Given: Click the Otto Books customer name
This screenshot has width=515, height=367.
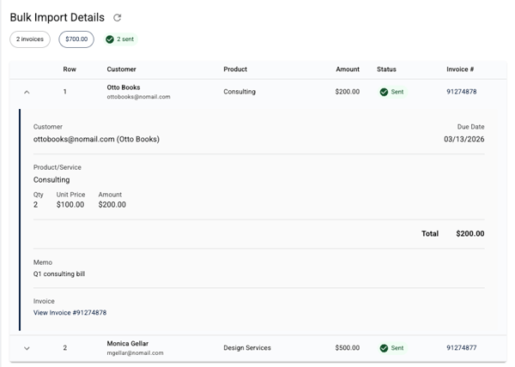Looking at the screenshot, I should point(124,87).
